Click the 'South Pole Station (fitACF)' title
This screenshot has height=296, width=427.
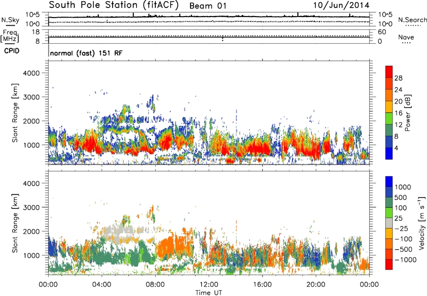click(114, 5)
